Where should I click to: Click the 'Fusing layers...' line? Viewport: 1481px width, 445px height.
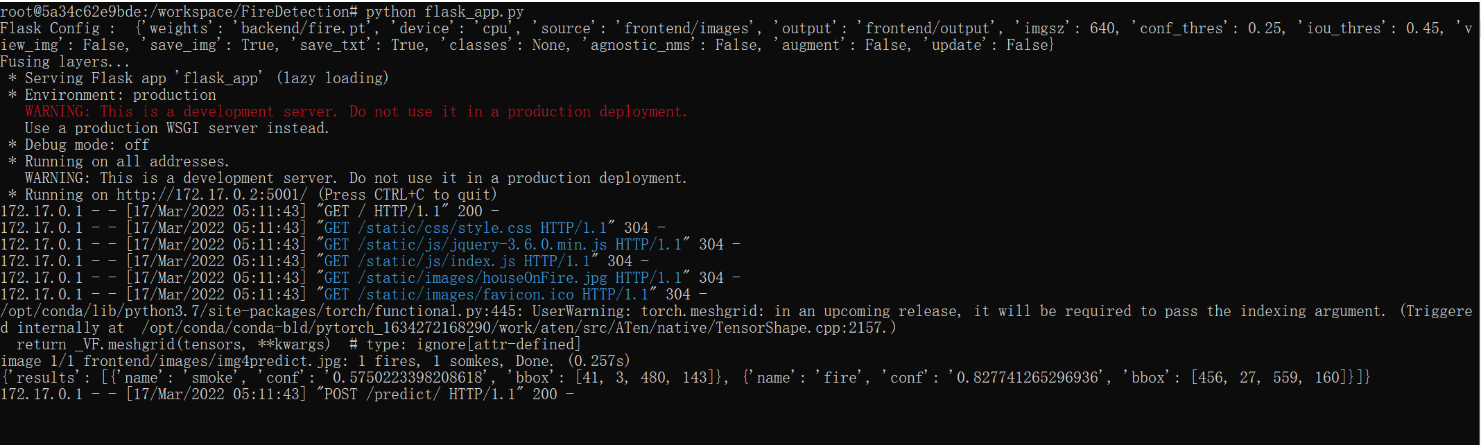[64, 62]
